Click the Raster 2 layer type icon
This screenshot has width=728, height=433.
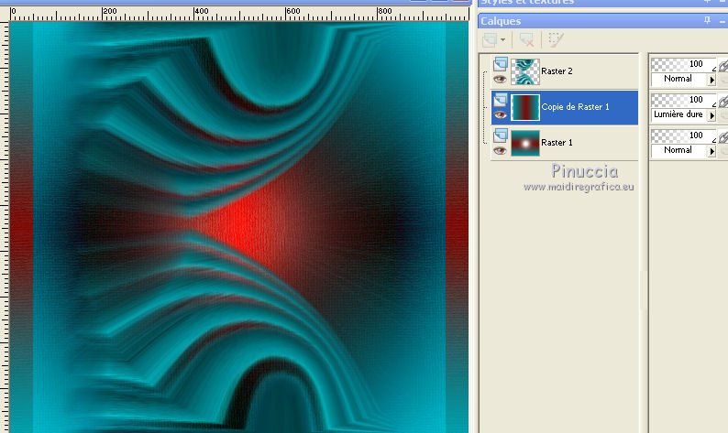click(501, 63)
